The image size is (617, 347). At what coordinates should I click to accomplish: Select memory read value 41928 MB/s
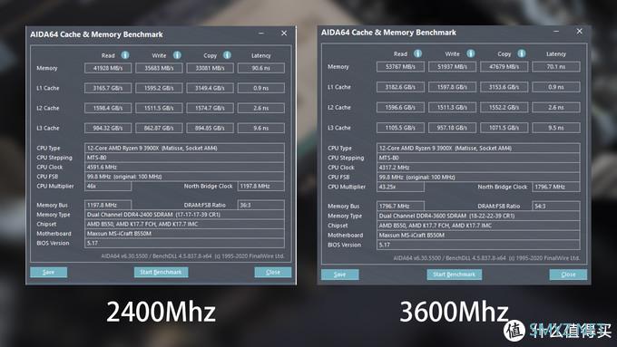pos(108,68)
